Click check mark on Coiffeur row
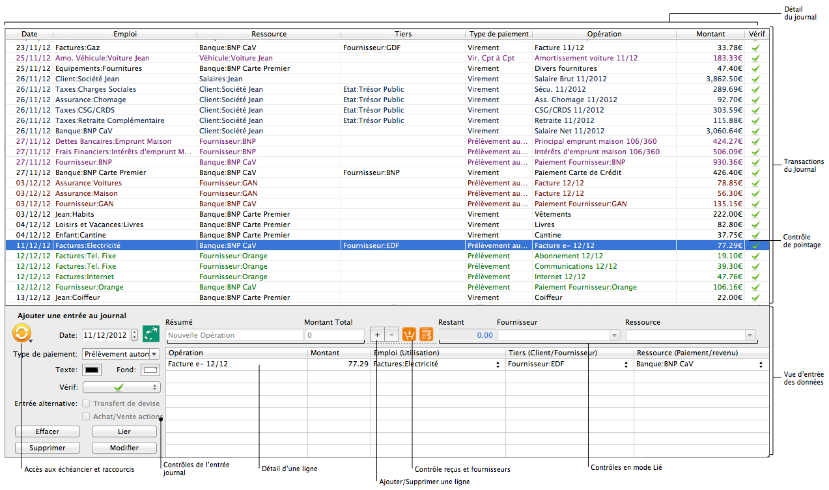829x490 pixels. (x=756, y=297)
